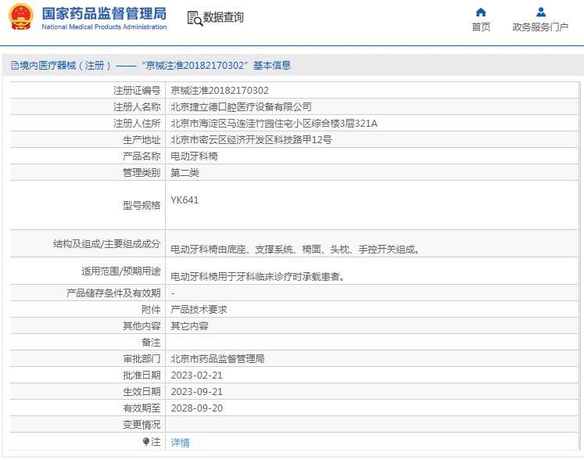
Task: Click the 其他内容 label
Action: tap(142, 325)
